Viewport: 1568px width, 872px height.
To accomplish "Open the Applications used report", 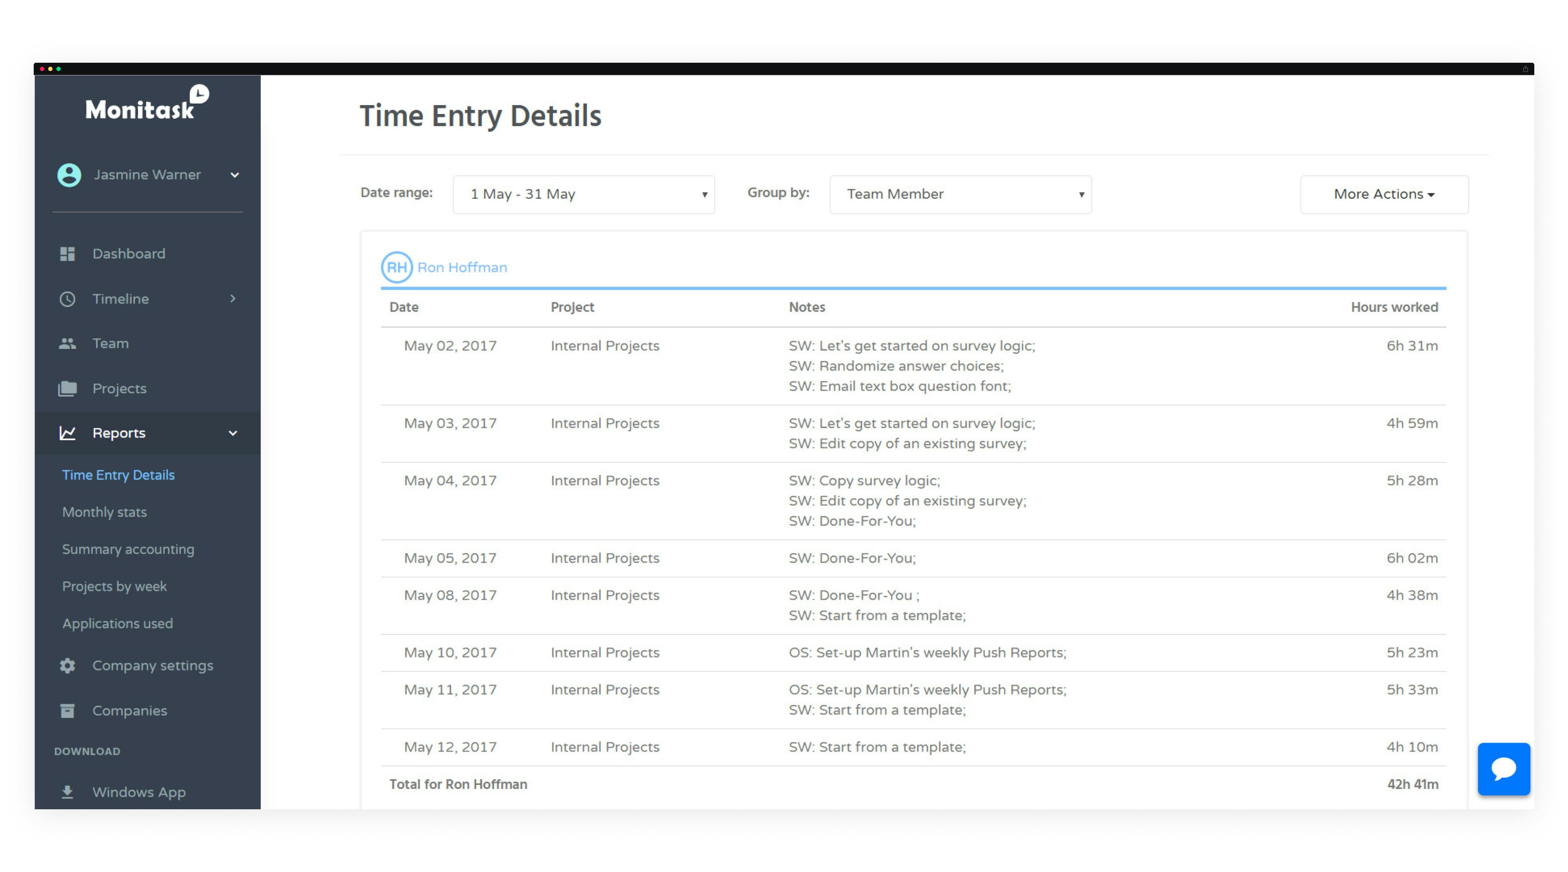I will (118, 623).
